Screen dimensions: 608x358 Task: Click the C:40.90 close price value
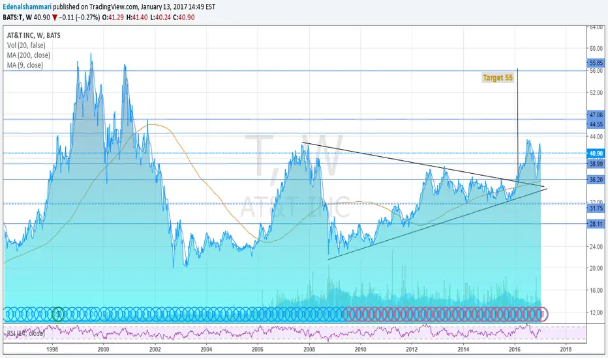click(184, 18)
